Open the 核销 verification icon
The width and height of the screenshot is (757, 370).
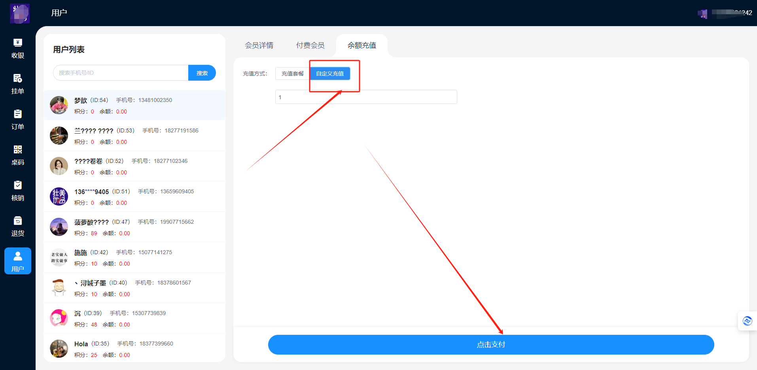point(18,191)
